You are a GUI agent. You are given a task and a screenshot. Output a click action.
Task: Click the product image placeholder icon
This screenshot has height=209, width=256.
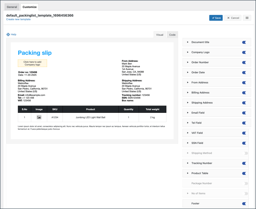pos(39,117)
